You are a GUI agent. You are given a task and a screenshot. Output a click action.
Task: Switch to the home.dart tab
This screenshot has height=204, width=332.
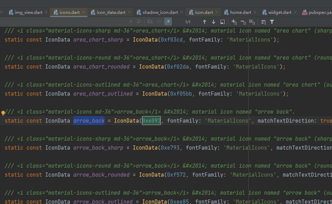[x=240, y=12]
